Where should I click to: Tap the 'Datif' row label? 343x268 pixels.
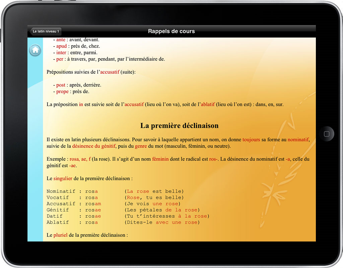click(x=55, y=216)
